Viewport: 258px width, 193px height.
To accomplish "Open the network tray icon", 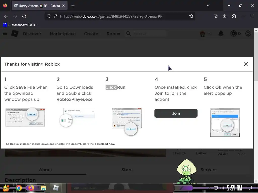I will click(x=215, y=188).
